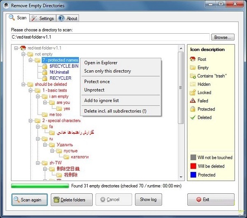
Task: Click the Contains trash folder icon
Action: (x=192, y=76)
